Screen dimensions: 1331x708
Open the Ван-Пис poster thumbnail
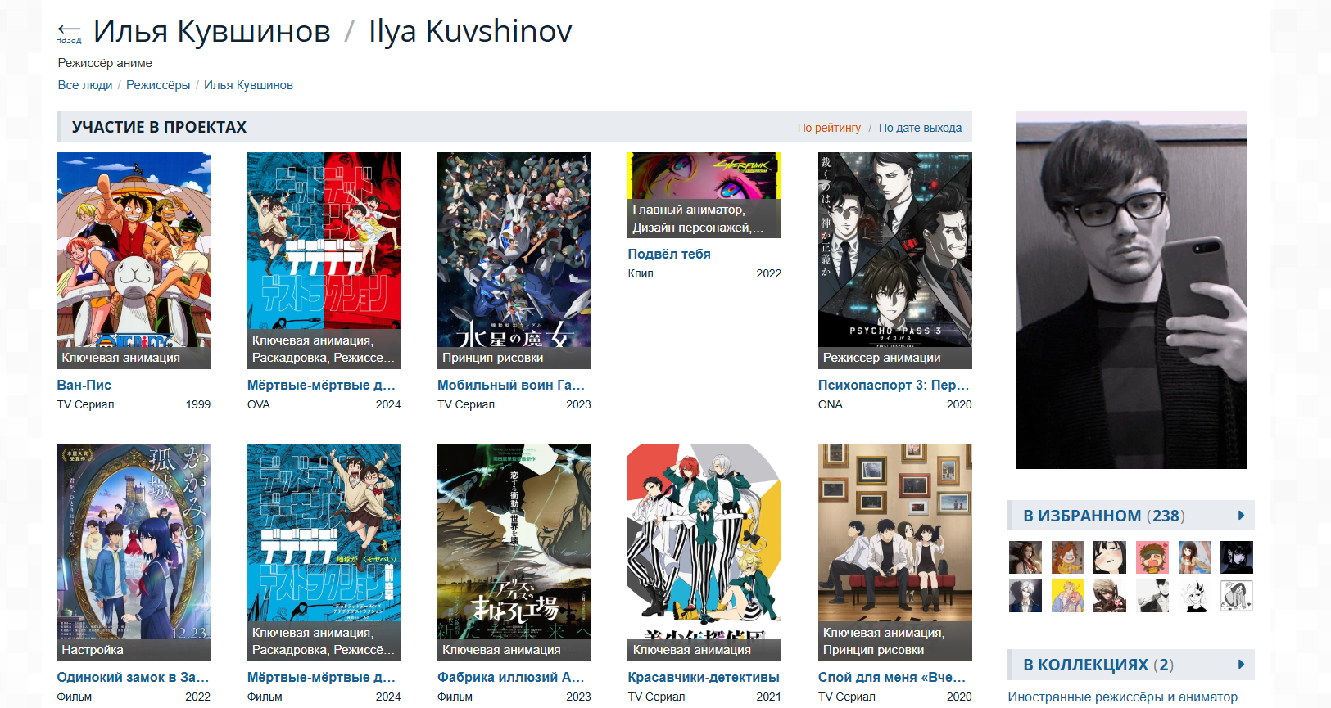[134, 260]
